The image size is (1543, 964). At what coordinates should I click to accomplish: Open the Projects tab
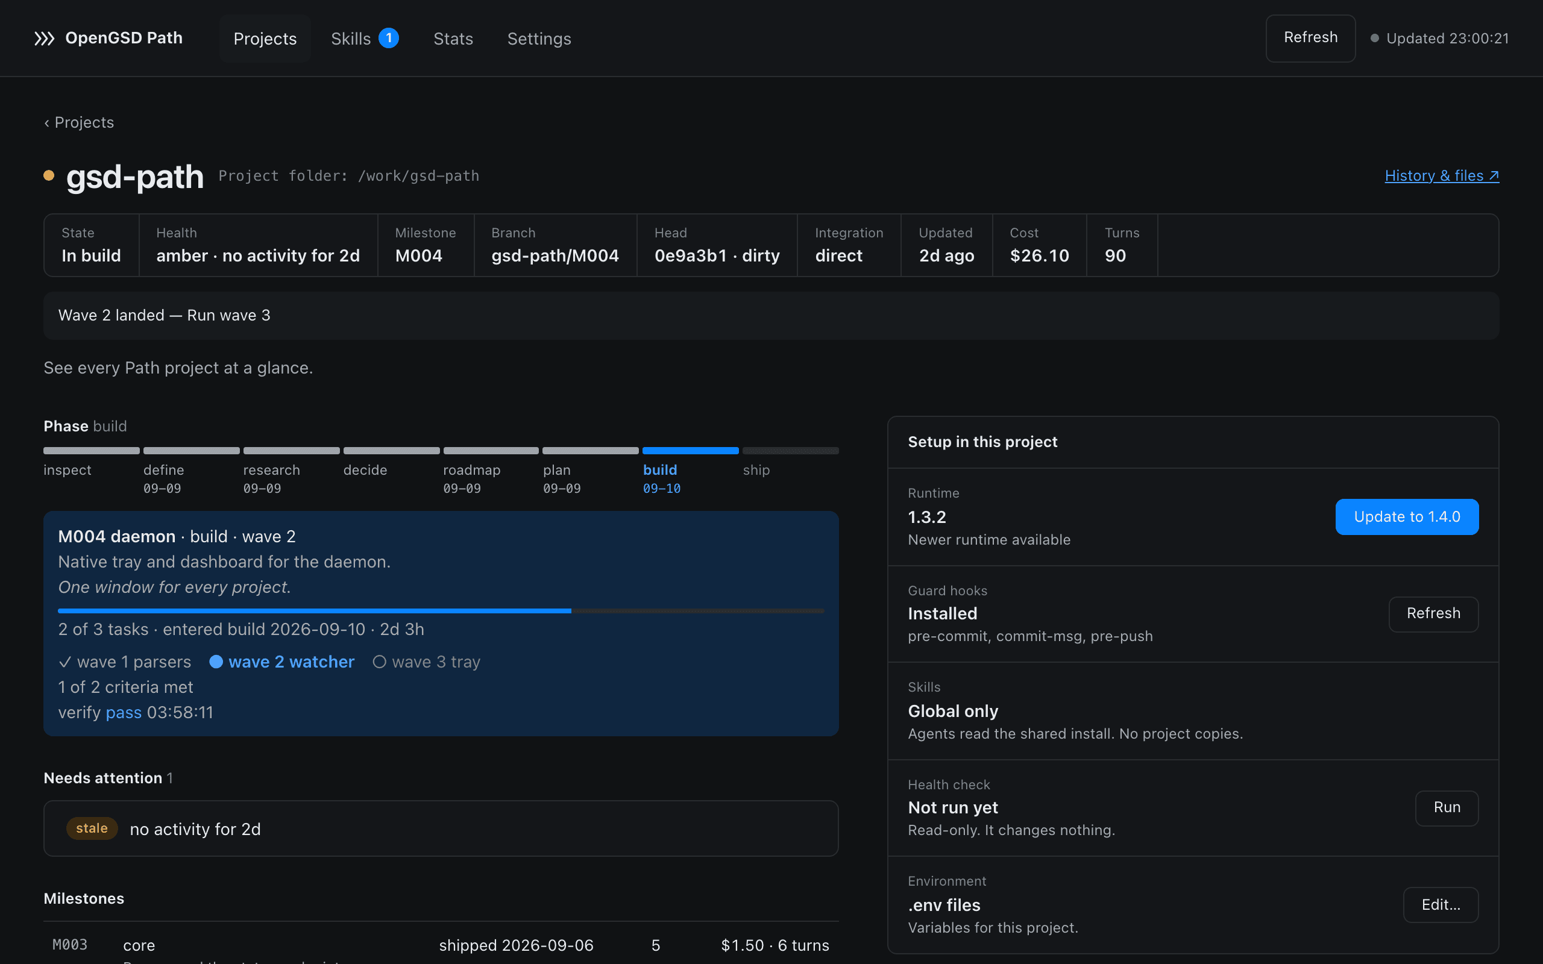tap(265, 38)
